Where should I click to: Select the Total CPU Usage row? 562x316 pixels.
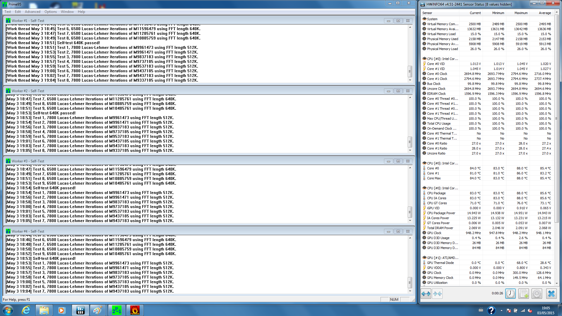(x=487, y=123)
